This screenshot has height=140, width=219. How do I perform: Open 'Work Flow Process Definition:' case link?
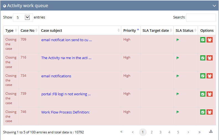[x=66, y=112]
